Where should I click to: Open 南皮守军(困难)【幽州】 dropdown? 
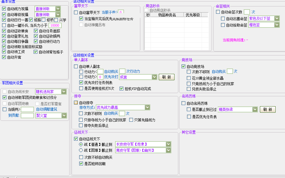point(168,150)
